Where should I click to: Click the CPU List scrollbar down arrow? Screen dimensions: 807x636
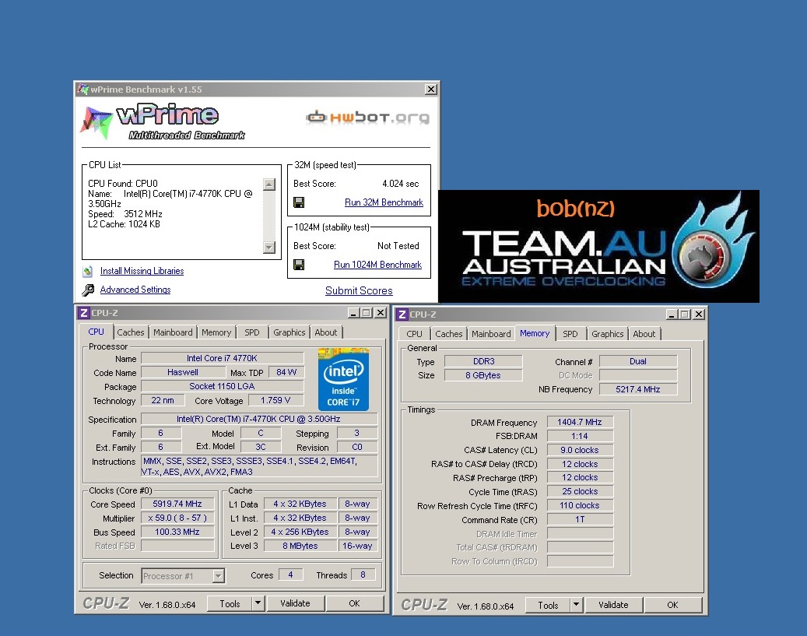click(269, 248)
